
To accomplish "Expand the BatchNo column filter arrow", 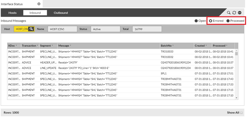I will 173,46.
